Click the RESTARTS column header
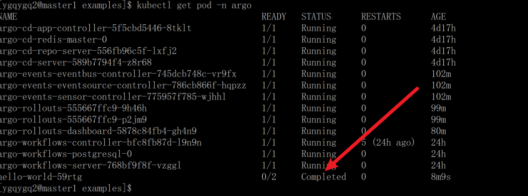The height and width of the screenshot is (196, 528). point(381,16)
